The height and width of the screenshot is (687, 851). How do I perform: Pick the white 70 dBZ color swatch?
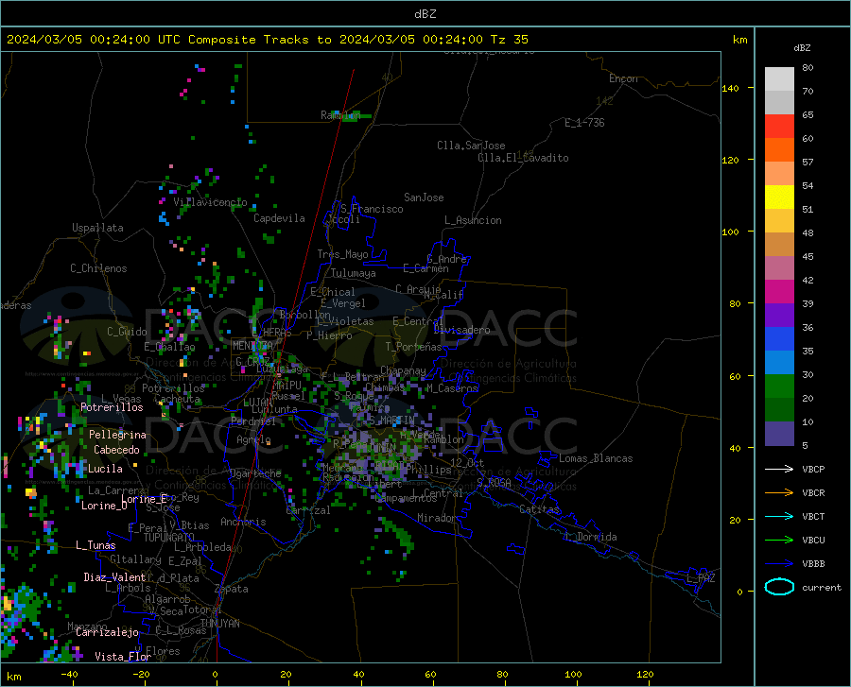[779, 79]
